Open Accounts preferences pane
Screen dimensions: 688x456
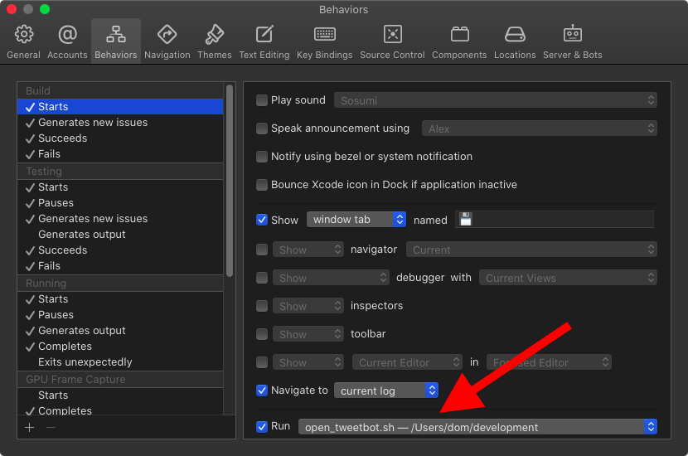pyautogui.click(x=67, y=41)
